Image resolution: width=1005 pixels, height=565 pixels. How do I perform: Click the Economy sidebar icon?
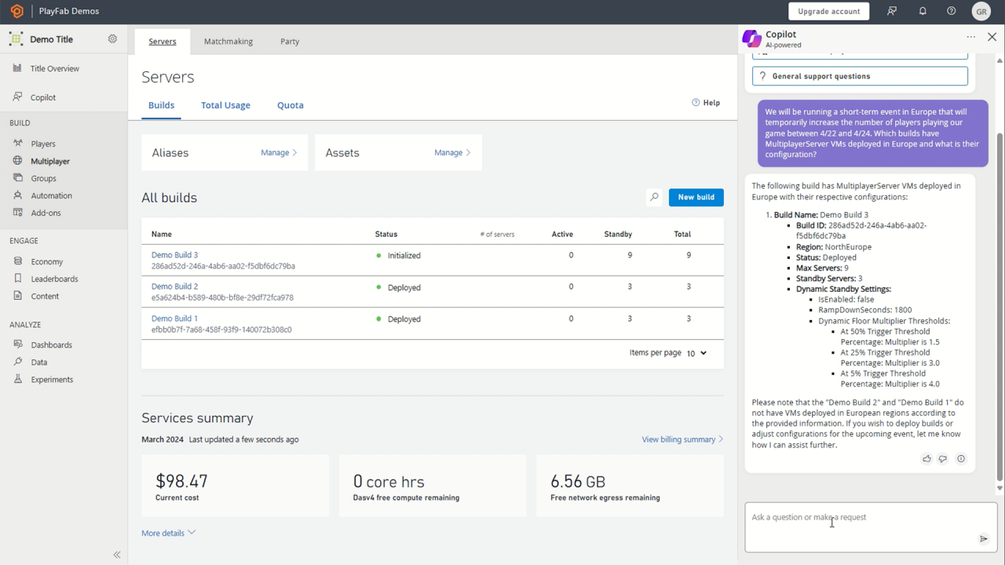17,261
